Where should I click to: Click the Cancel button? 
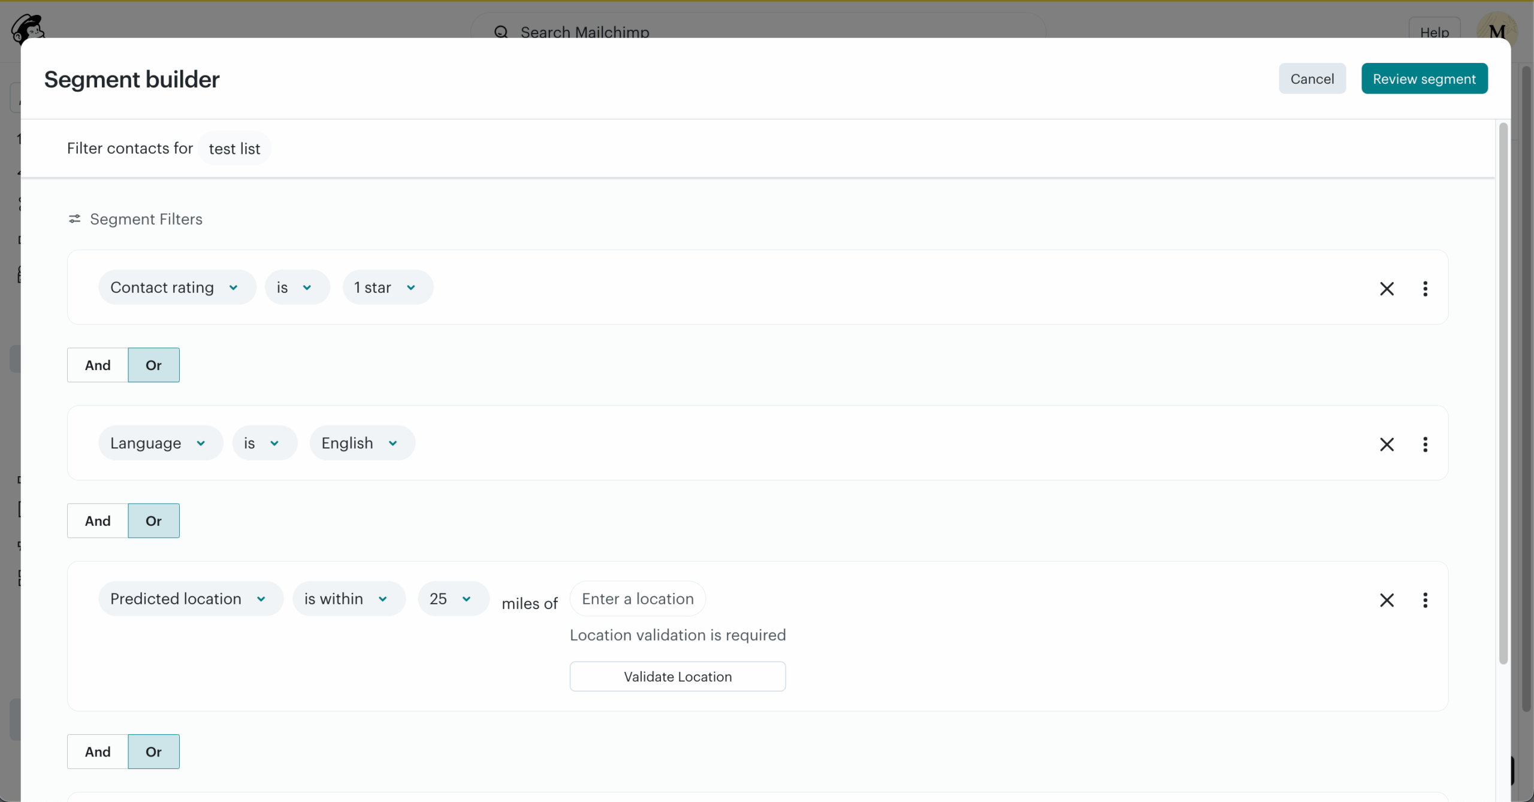pos(1312,78)
